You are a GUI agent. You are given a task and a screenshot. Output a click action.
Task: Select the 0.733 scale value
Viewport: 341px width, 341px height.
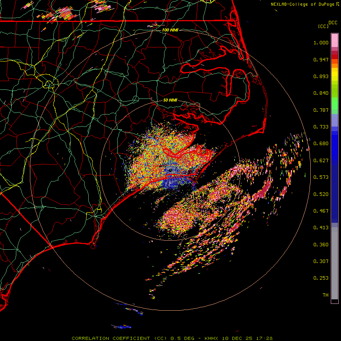coord(321,127)
